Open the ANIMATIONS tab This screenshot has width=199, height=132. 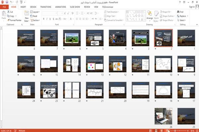[x=61, y=7]
